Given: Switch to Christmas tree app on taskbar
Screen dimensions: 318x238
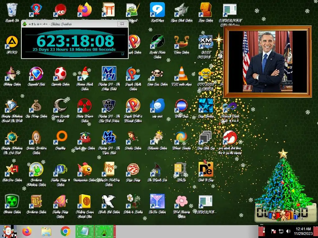Looking at the screenshot, I should click(104, 231).
